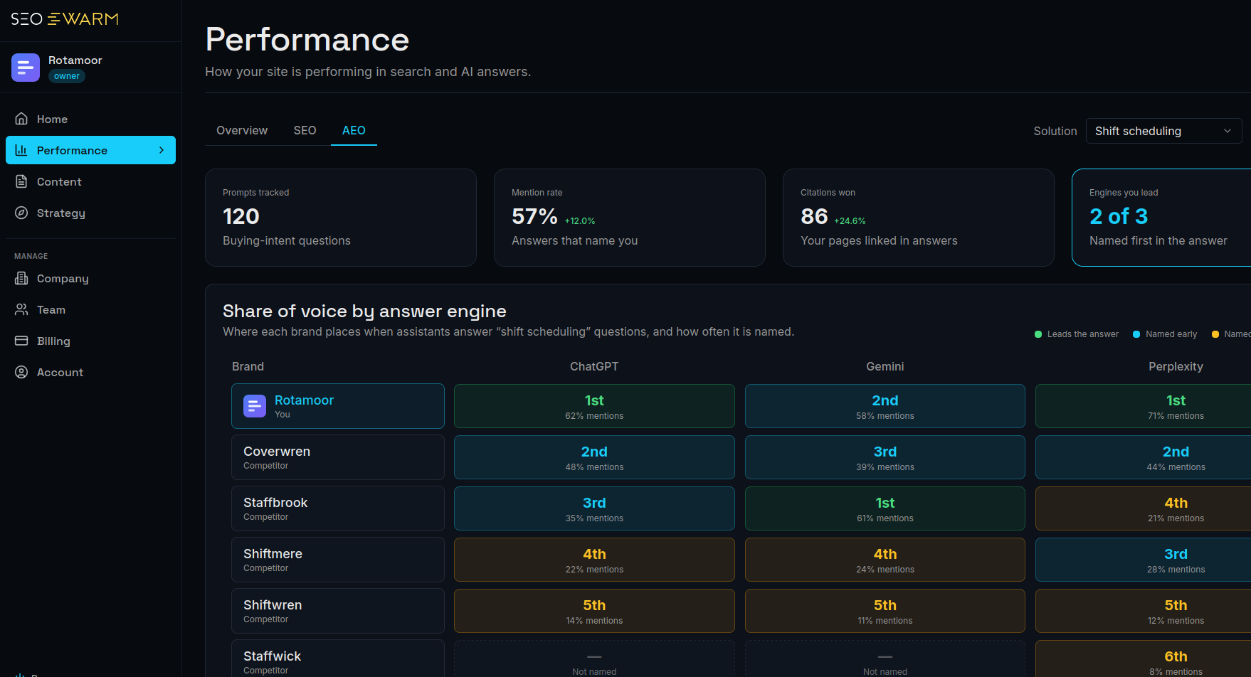
Task: Click the blue Named early legend dot
Action: (1136, 334)
